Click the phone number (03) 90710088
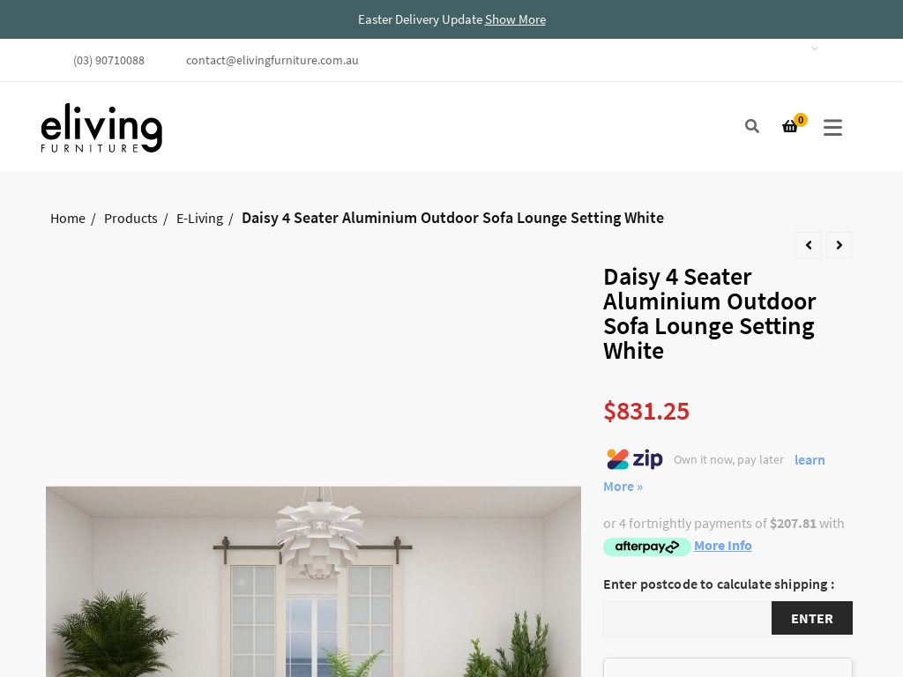The width and height of the screenshot is (903, 677). [108, 61]
